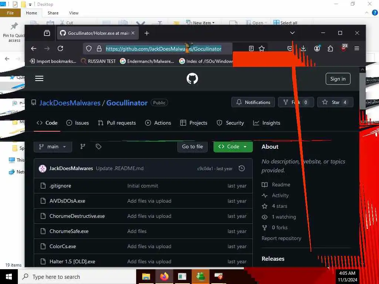
Task: Open the Activity link in About
Action: pyautogui.click(x=275, y=195)
